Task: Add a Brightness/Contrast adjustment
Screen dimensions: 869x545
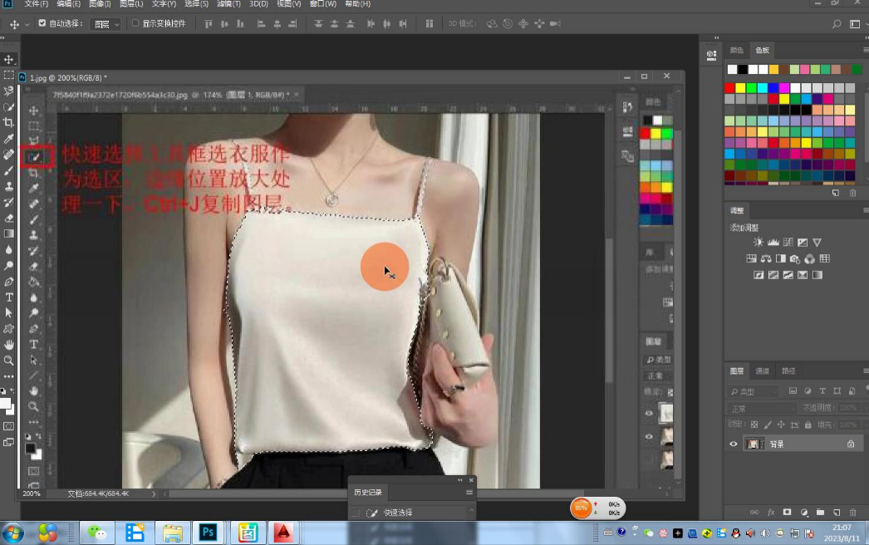Action: tap(759, 243)
